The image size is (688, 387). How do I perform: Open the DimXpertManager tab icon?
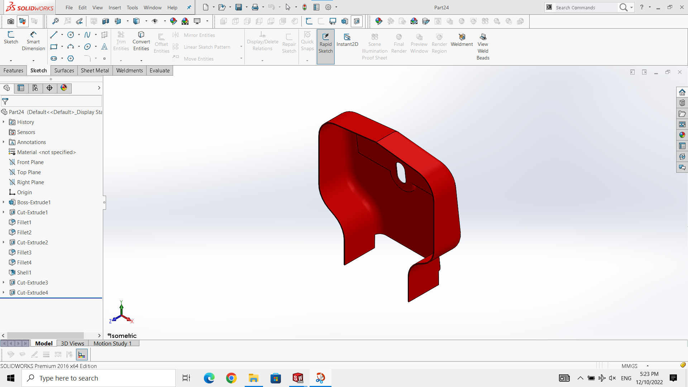[x=49, y=88]
